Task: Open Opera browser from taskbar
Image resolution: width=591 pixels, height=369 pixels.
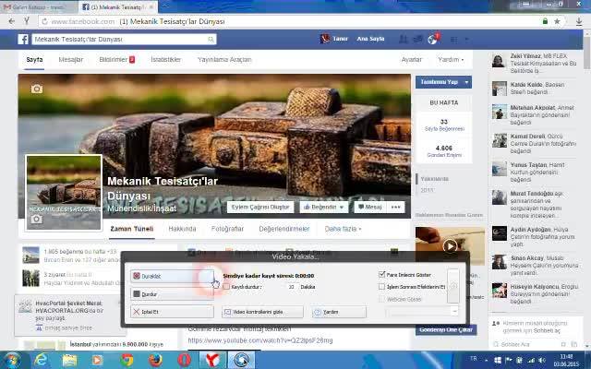Action: click(184, 361)
